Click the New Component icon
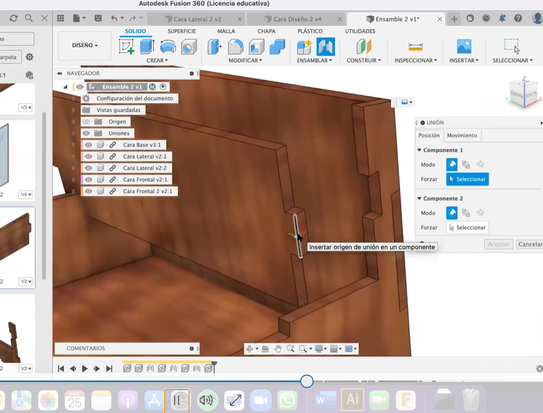 (x=304, y=47)
